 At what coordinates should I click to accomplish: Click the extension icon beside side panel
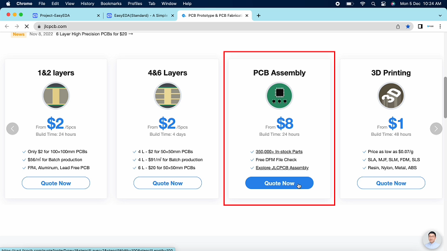[x=430, y=27]
